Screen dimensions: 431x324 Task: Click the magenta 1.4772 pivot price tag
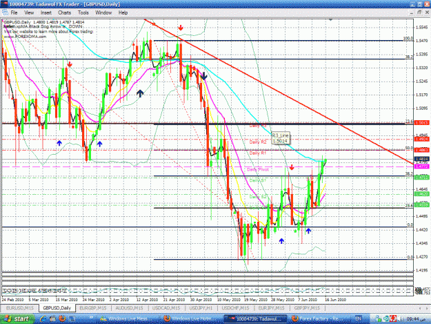[x=421, y=166]
